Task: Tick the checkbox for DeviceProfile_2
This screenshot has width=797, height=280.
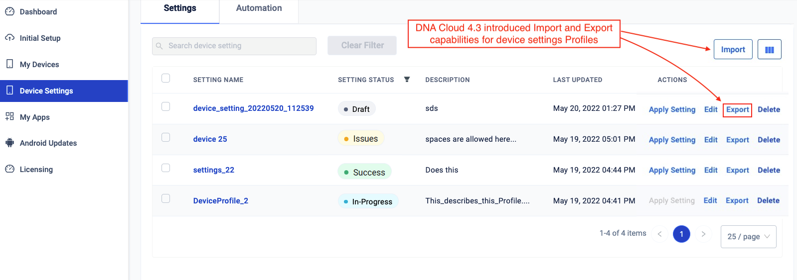Action: click(166, 198)
